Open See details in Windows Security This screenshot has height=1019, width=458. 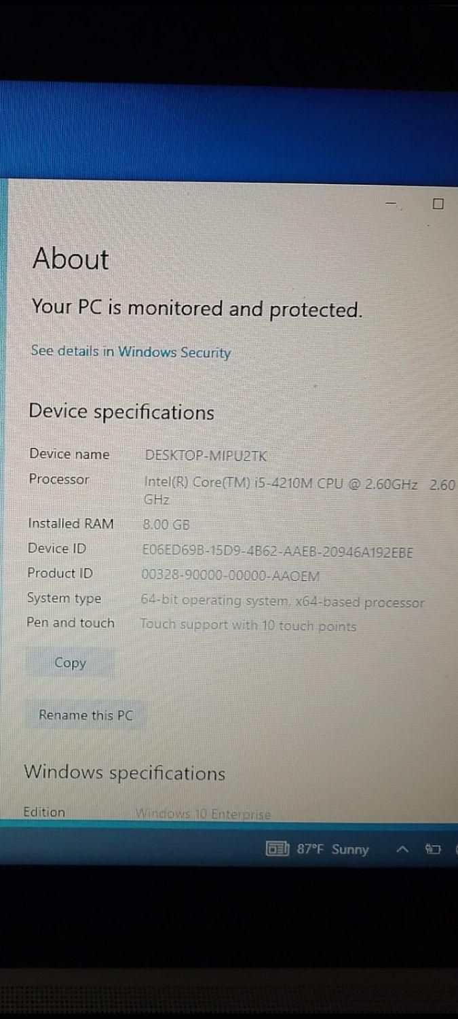[130, 352]
